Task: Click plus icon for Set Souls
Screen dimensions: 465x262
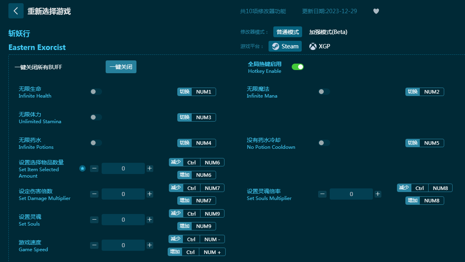Action: 150,220
